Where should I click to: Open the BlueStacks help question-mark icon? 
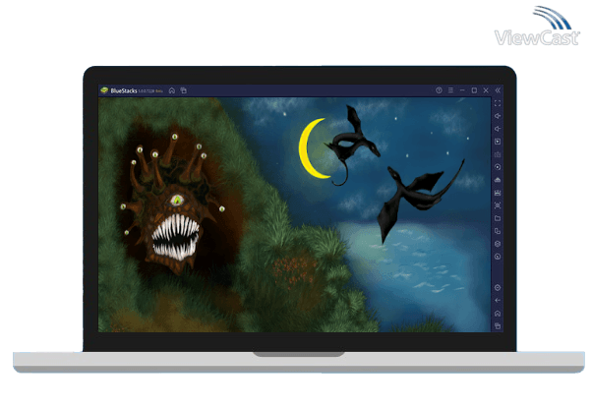click(439, 90)
